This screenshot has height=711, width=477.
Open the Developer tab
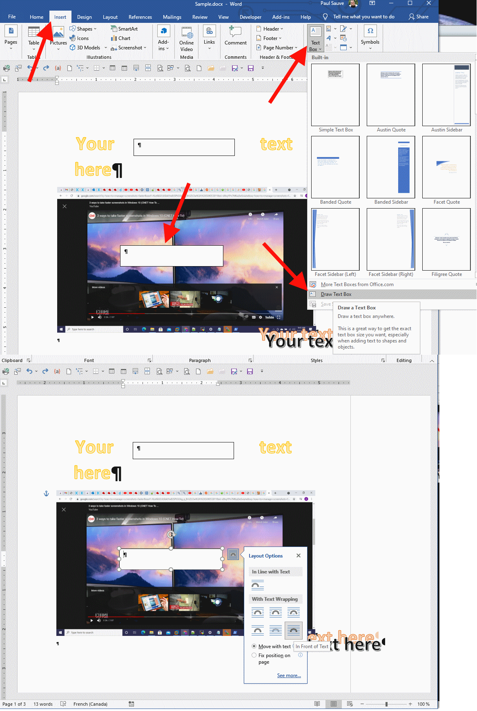[250, 17]
